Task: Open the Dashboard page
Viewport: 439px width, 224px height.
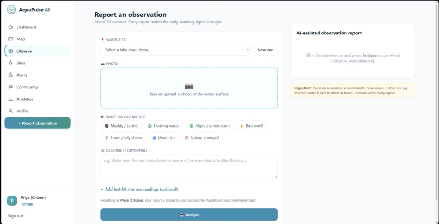Action: (38, 27)
